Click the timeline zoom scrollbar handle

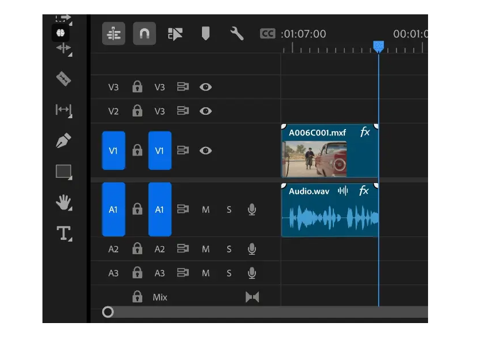click(x=108, y=312)
